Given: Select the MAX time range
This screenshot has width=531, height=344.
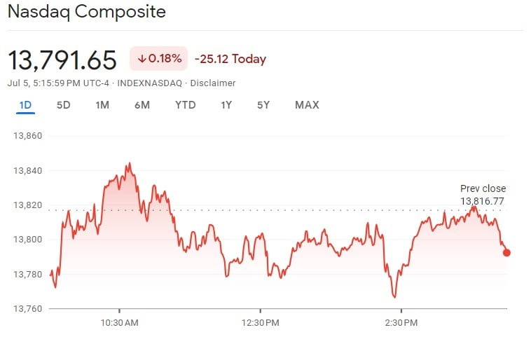Looking at the screenshot, I should [307, 105].
